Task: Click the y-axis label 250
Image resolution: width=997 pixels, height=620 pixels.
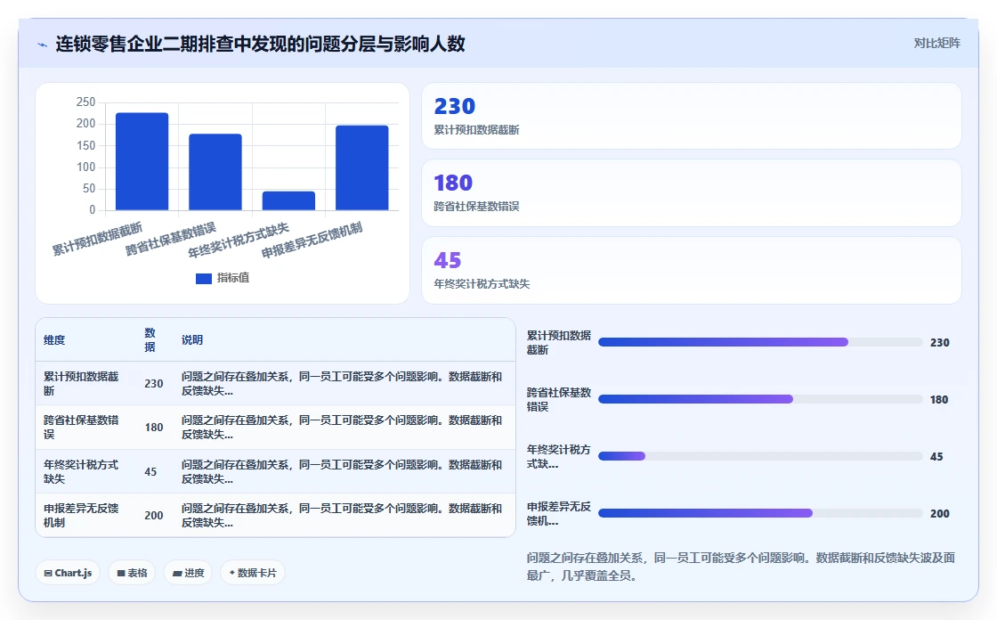Action: [x=85, y=102]
